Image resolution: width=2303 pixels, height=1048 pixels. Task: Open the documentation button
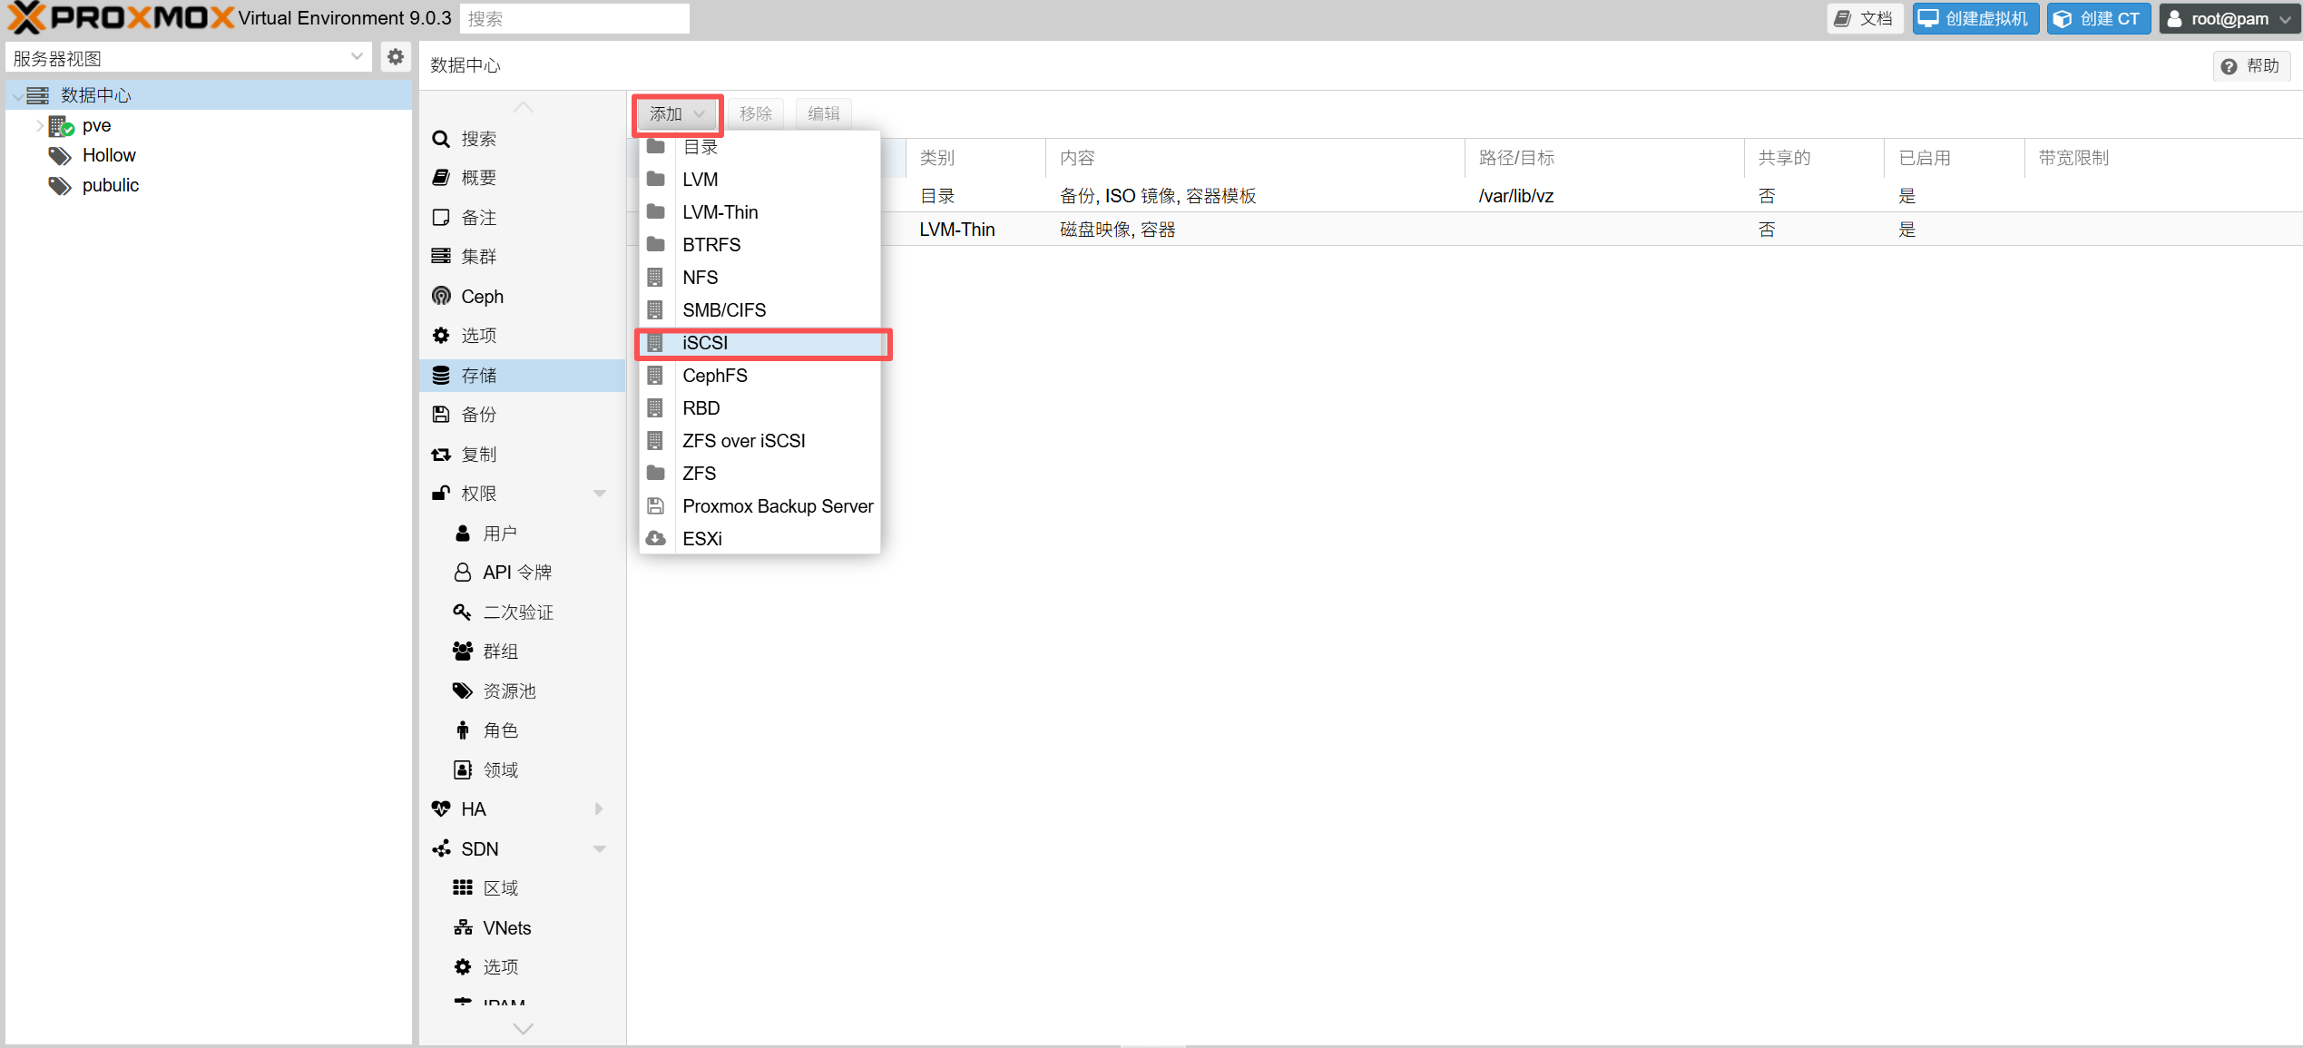1864,19
